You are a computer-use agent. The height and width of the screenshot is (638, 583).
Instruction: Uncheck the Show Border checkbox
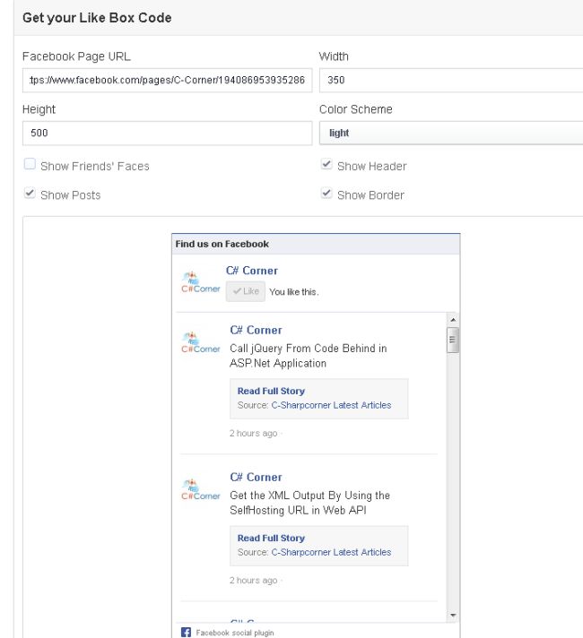tap(326, 193)
